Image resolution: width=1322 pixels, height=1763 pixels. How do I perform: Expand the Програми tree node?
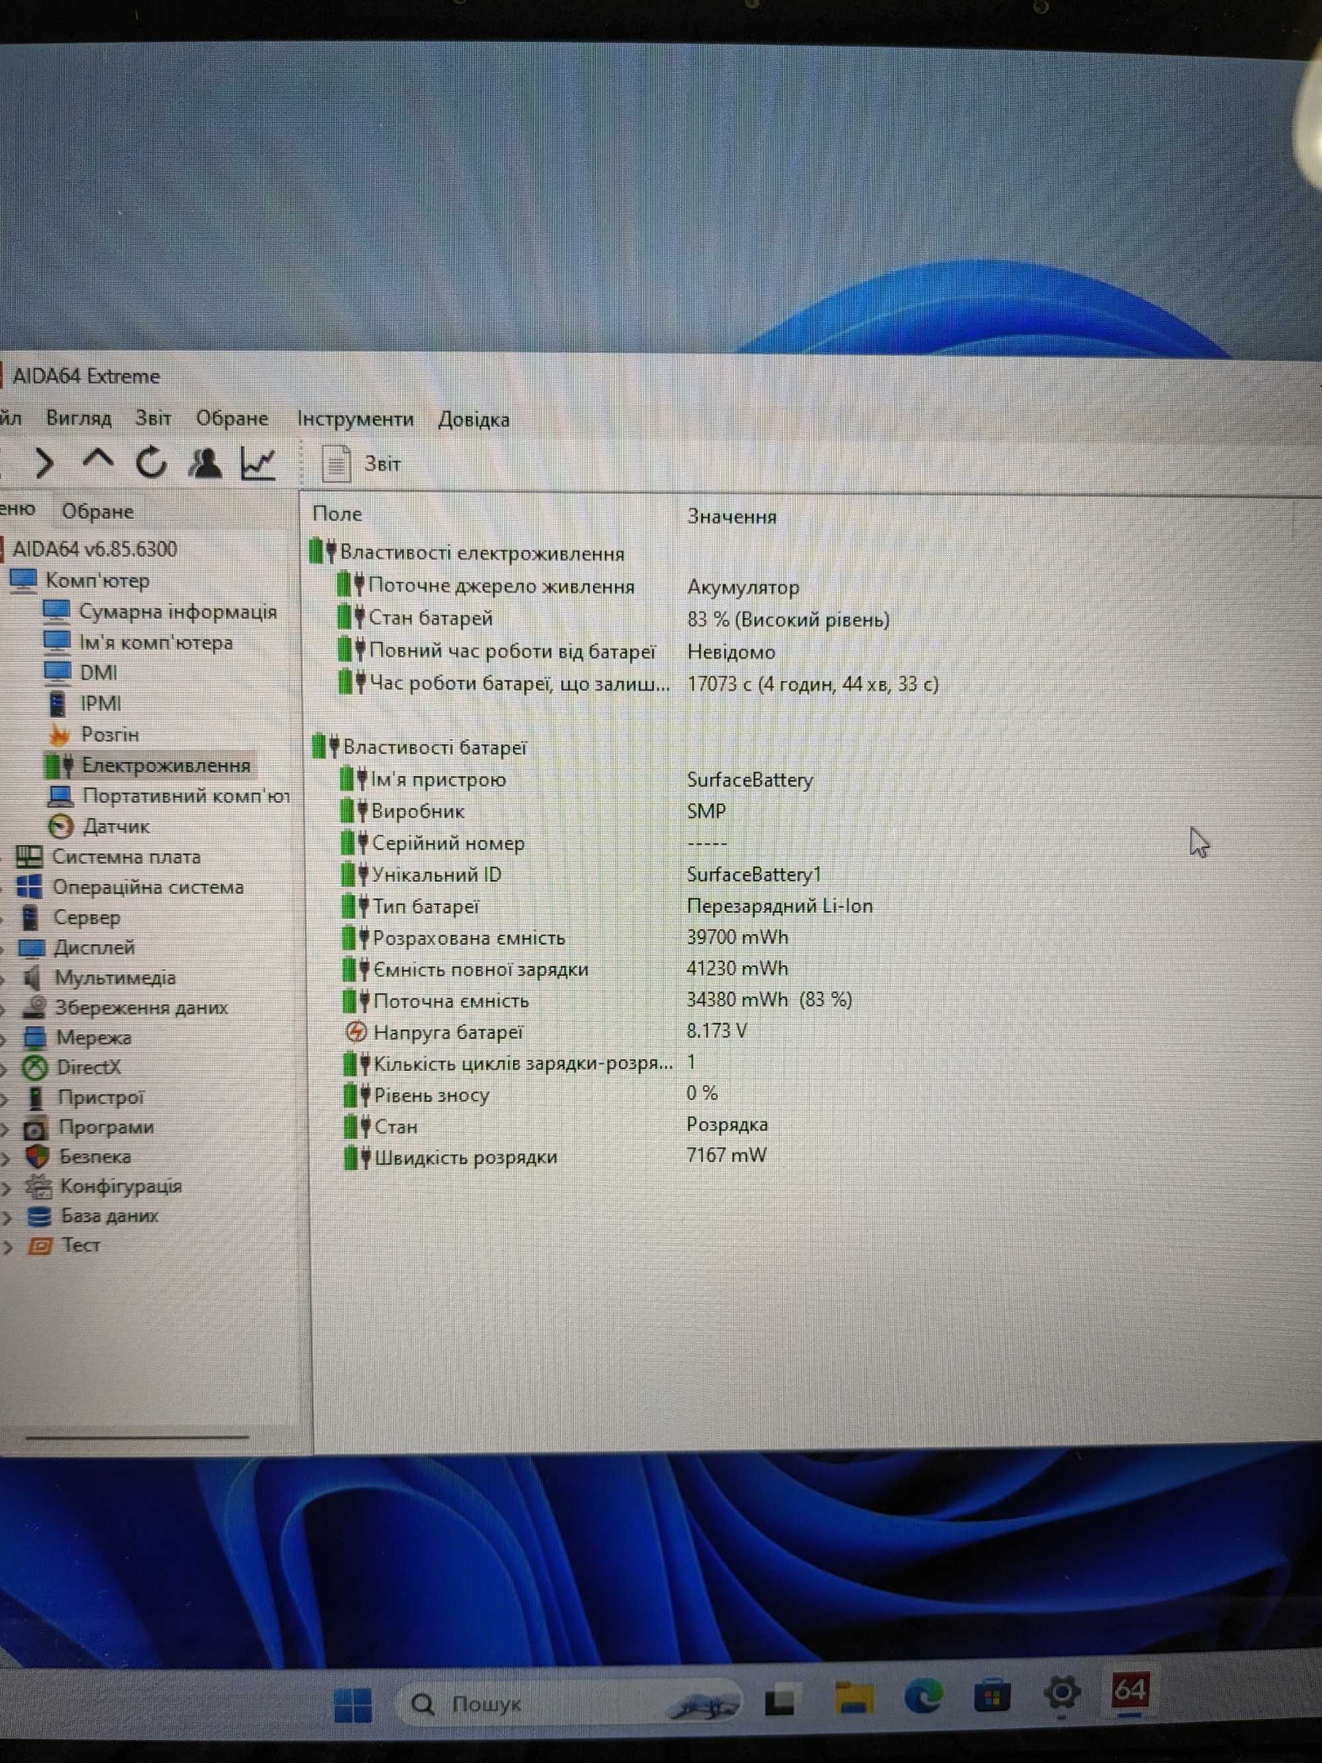click(x=4, y=1128)
